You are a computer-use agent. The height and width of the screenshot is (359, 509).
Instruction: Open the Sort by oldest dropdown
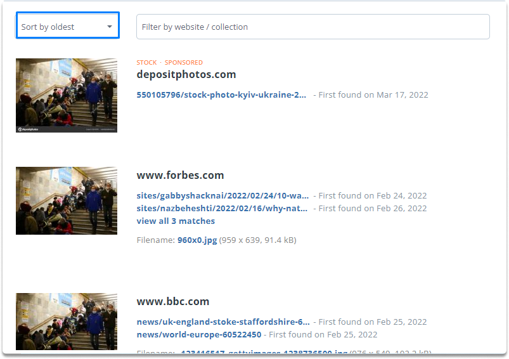pos(68,25)
